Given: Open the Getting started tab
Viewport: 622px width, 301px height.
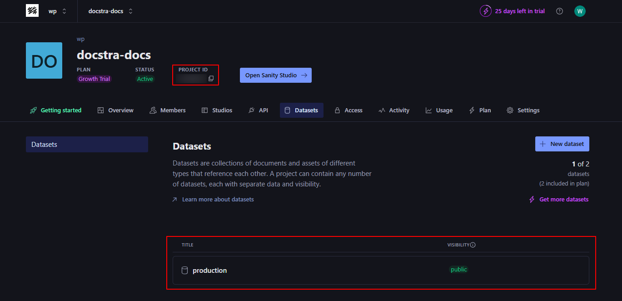Looking at the screenshot, I should (56, 110).
